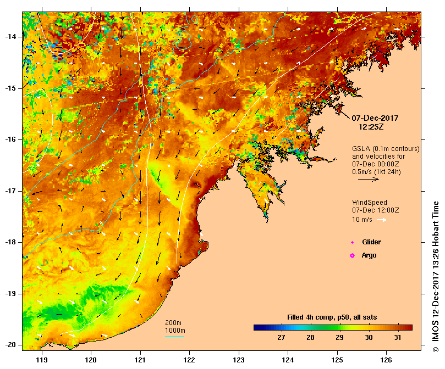Click the color bar value '27'
Screen dimensions: 445x369
(x=281, y=338)
